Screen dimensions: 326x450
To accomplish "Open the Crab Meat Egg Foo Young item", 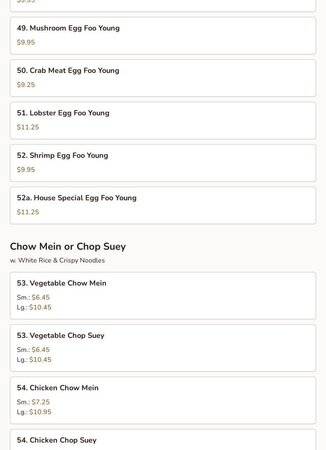I will pyautogui.click(x=68, y=70).
